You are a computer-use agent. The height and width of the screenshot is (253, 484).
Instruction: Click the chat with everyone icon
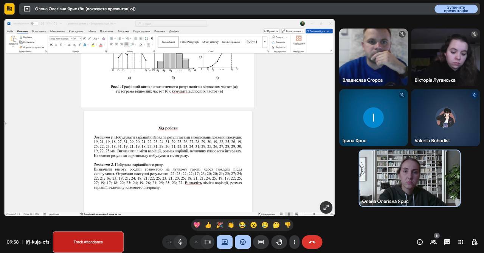point(447,242)
